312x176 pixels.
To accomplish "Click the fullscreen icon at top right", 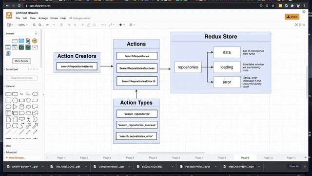I will (x=296, y=25).
